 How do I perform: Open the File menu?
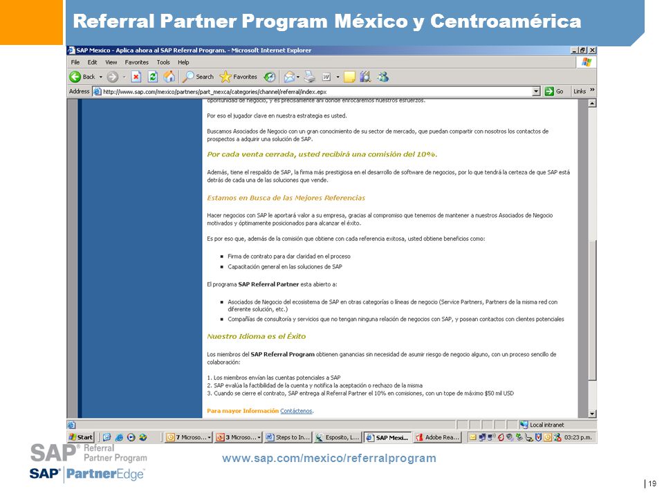75,62
